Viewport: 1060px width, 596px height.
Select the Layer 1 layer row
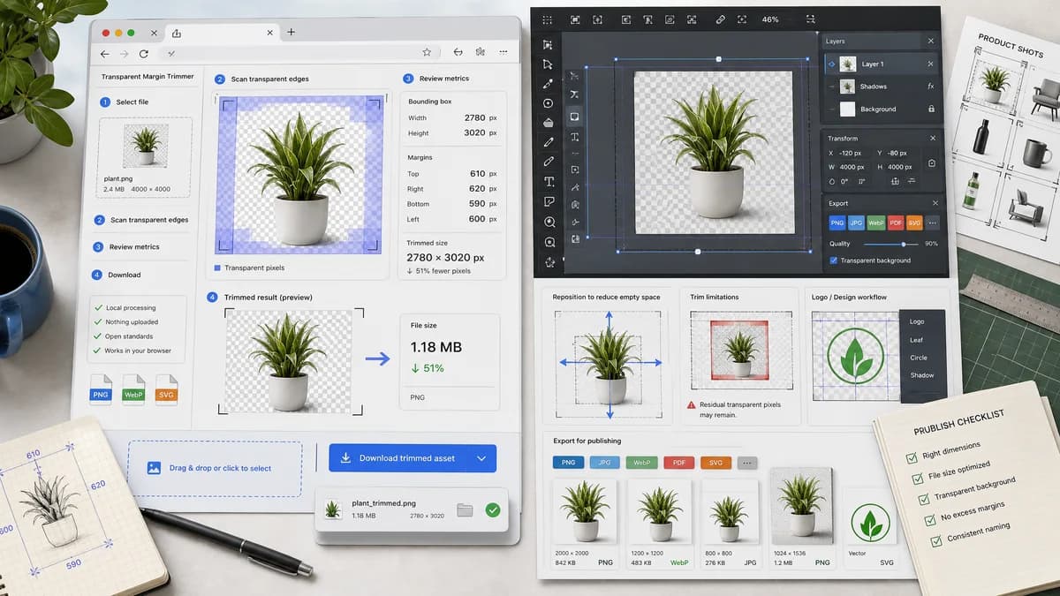coord(882,64)
